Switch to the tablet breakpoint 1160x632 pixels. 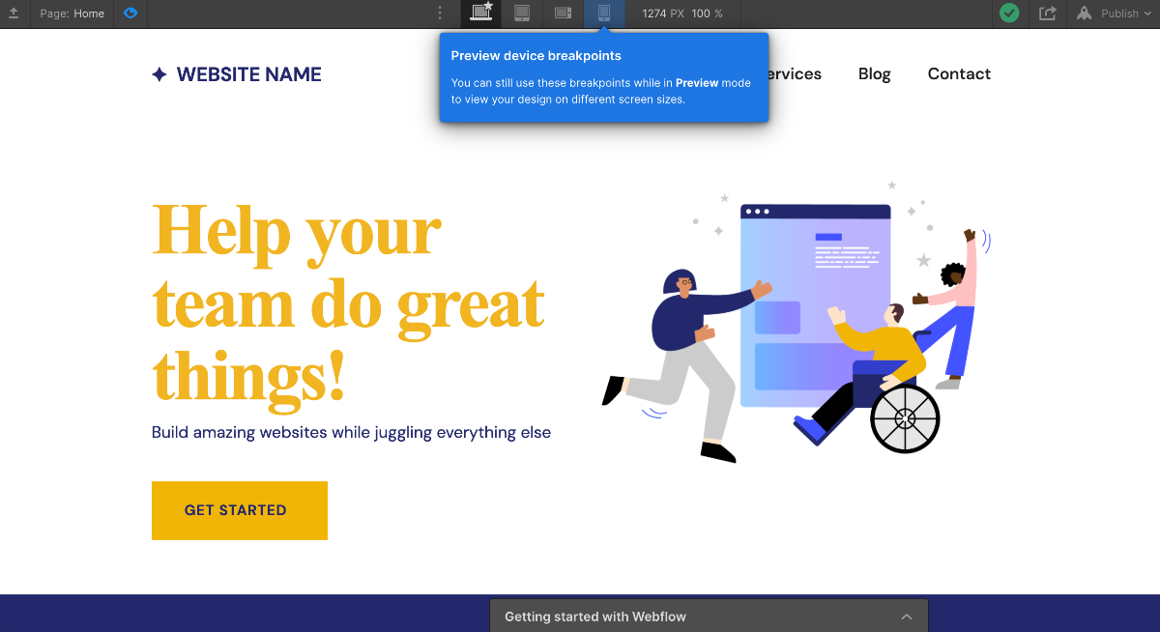pyautogui.click(x=522, y=13)
